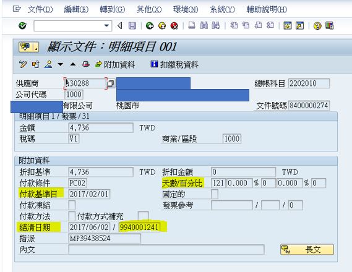The width and height of the screenshot is (352, 272).
Task: Open the 文件(D) menu
Action: (40, 9)
